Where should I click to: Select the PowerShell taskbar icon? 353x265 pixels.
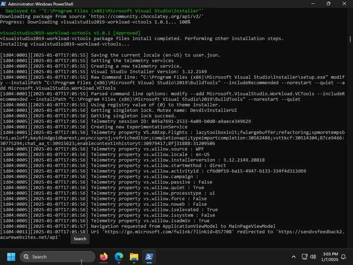(x=149, y=257)
